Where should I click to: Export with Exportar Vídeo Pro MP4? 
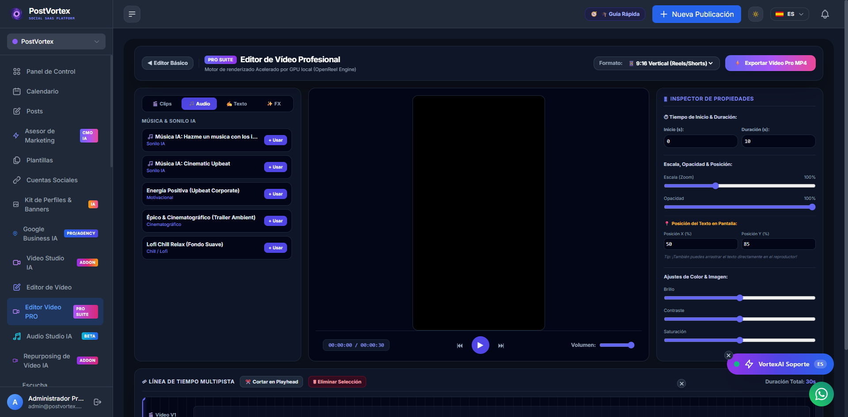tap(770, 63)
